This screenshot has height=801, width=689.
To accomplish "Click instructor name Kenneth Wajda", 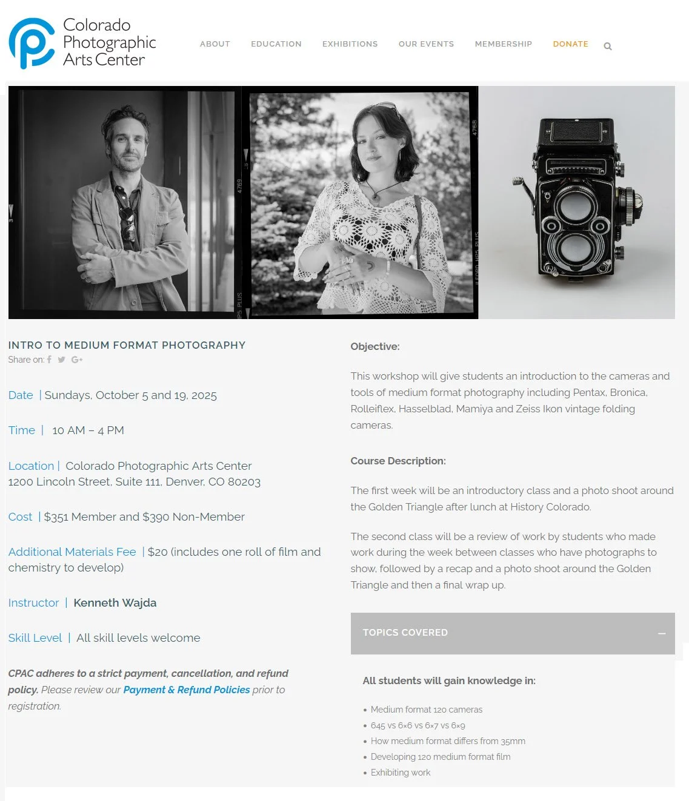I will tap(115, 603).
